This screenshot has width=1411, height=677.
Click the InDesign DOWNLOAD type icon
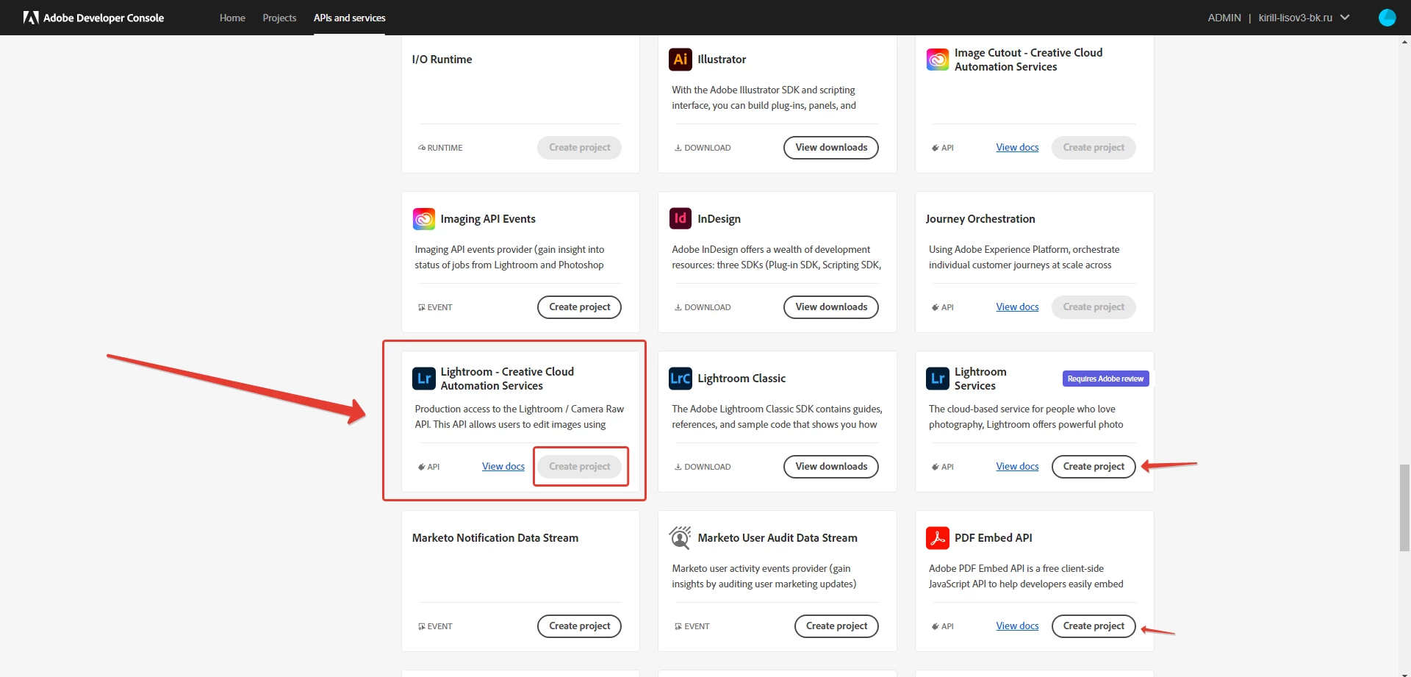coord(678,307)
